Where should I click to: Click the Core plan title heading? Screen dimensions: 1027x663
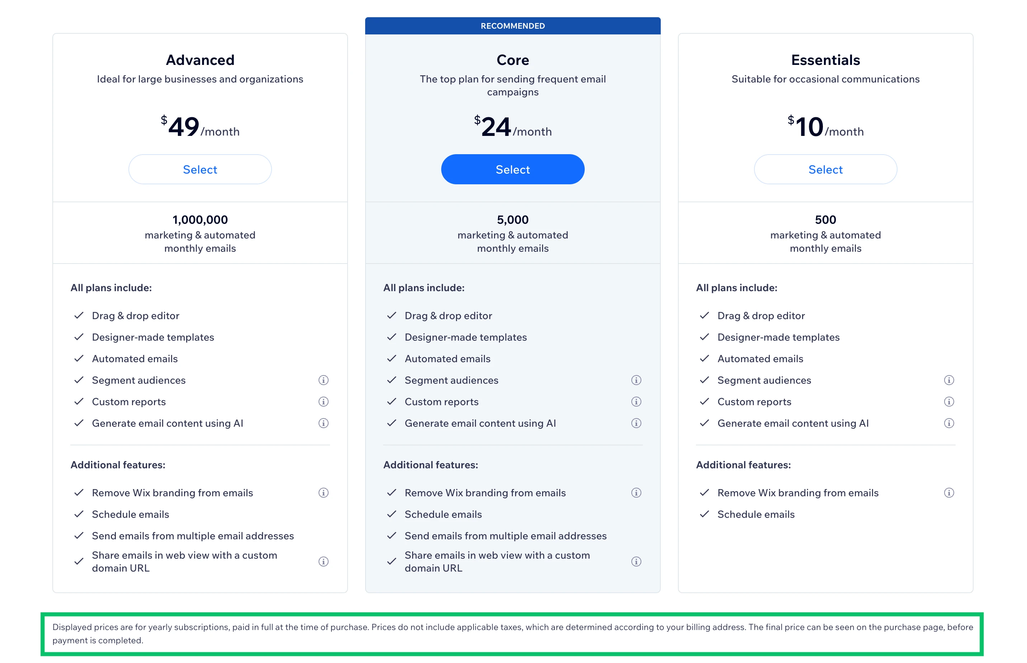pyautogui.click(x=512, y=60)
